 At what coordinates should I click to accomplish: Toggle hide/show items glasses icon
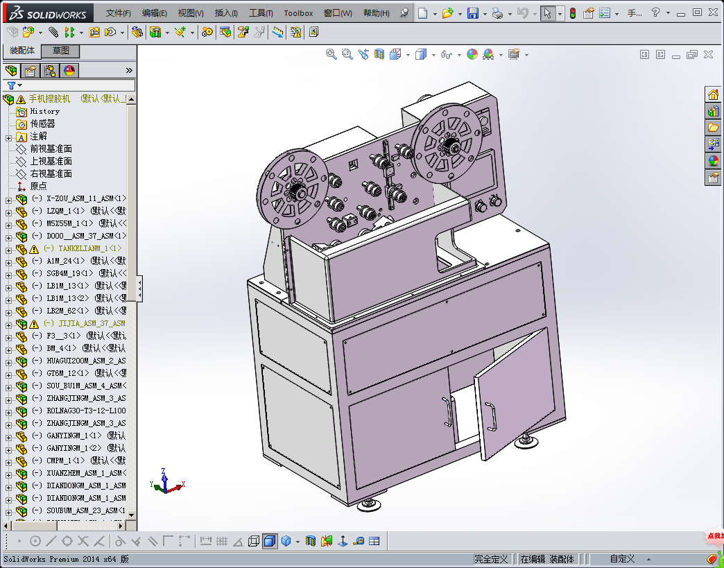point(447,54)
